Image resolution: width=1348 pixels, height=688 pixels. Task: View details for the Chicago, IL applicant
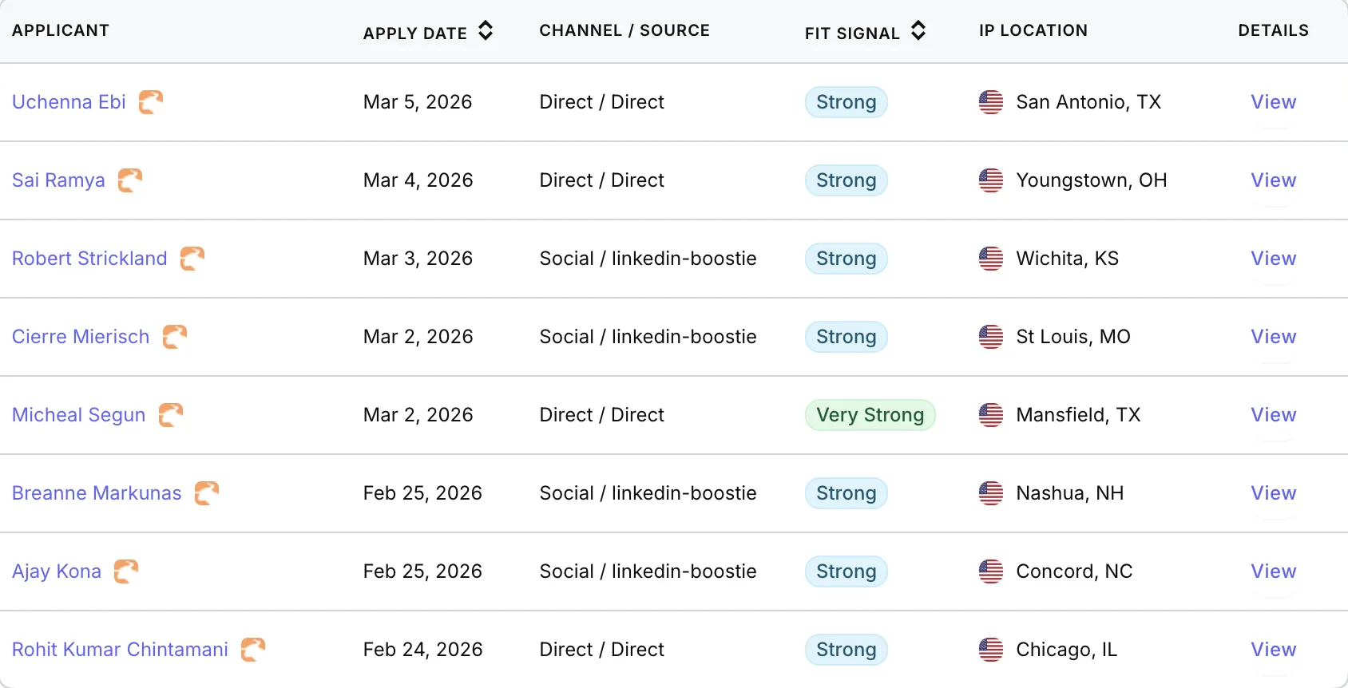1273,650
